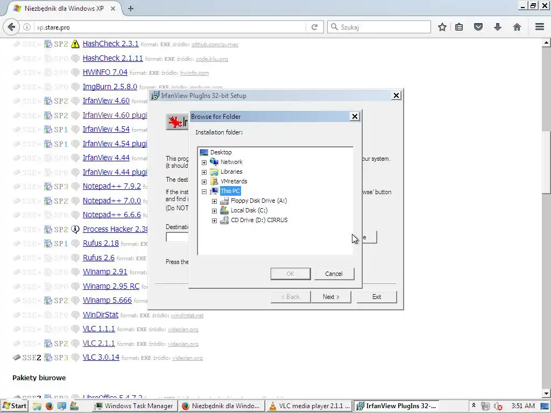The width and height of the screenshot is (551, 413).
Task: Select Desktop in the folder tree
Action: (x=221, y=152)
